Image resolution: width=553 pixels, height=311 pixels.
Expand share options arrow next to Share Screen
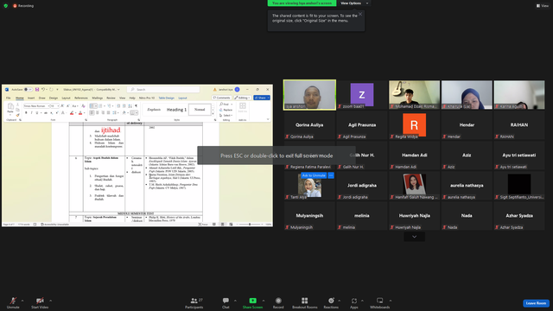pyautogui.click(x=264, y=301)
